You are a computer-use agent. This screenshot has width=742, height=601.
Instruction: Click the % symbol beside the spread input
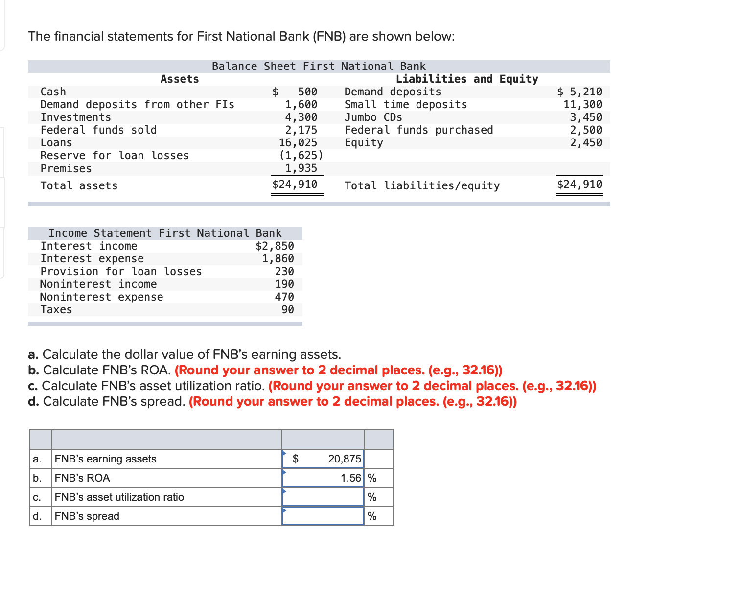(x=373, y=516)
